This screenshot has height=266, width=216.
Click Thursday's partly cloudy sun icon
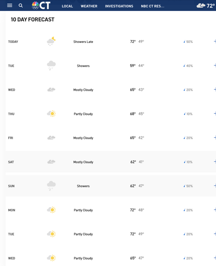pos(51,113)
